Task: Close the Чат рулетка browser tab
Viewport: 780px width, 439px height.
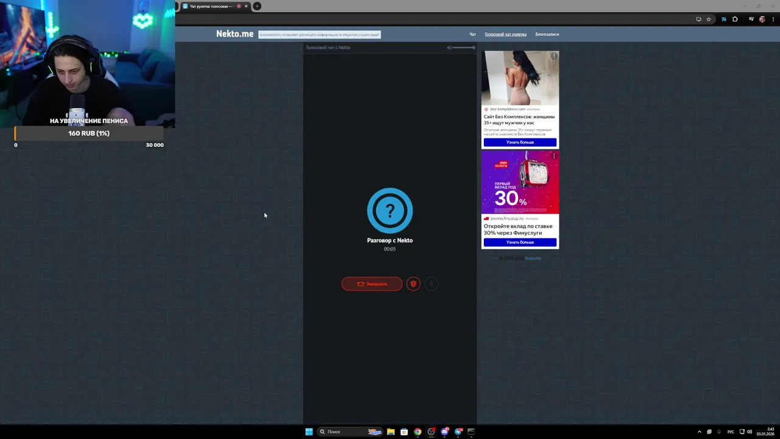Action: 246,6
